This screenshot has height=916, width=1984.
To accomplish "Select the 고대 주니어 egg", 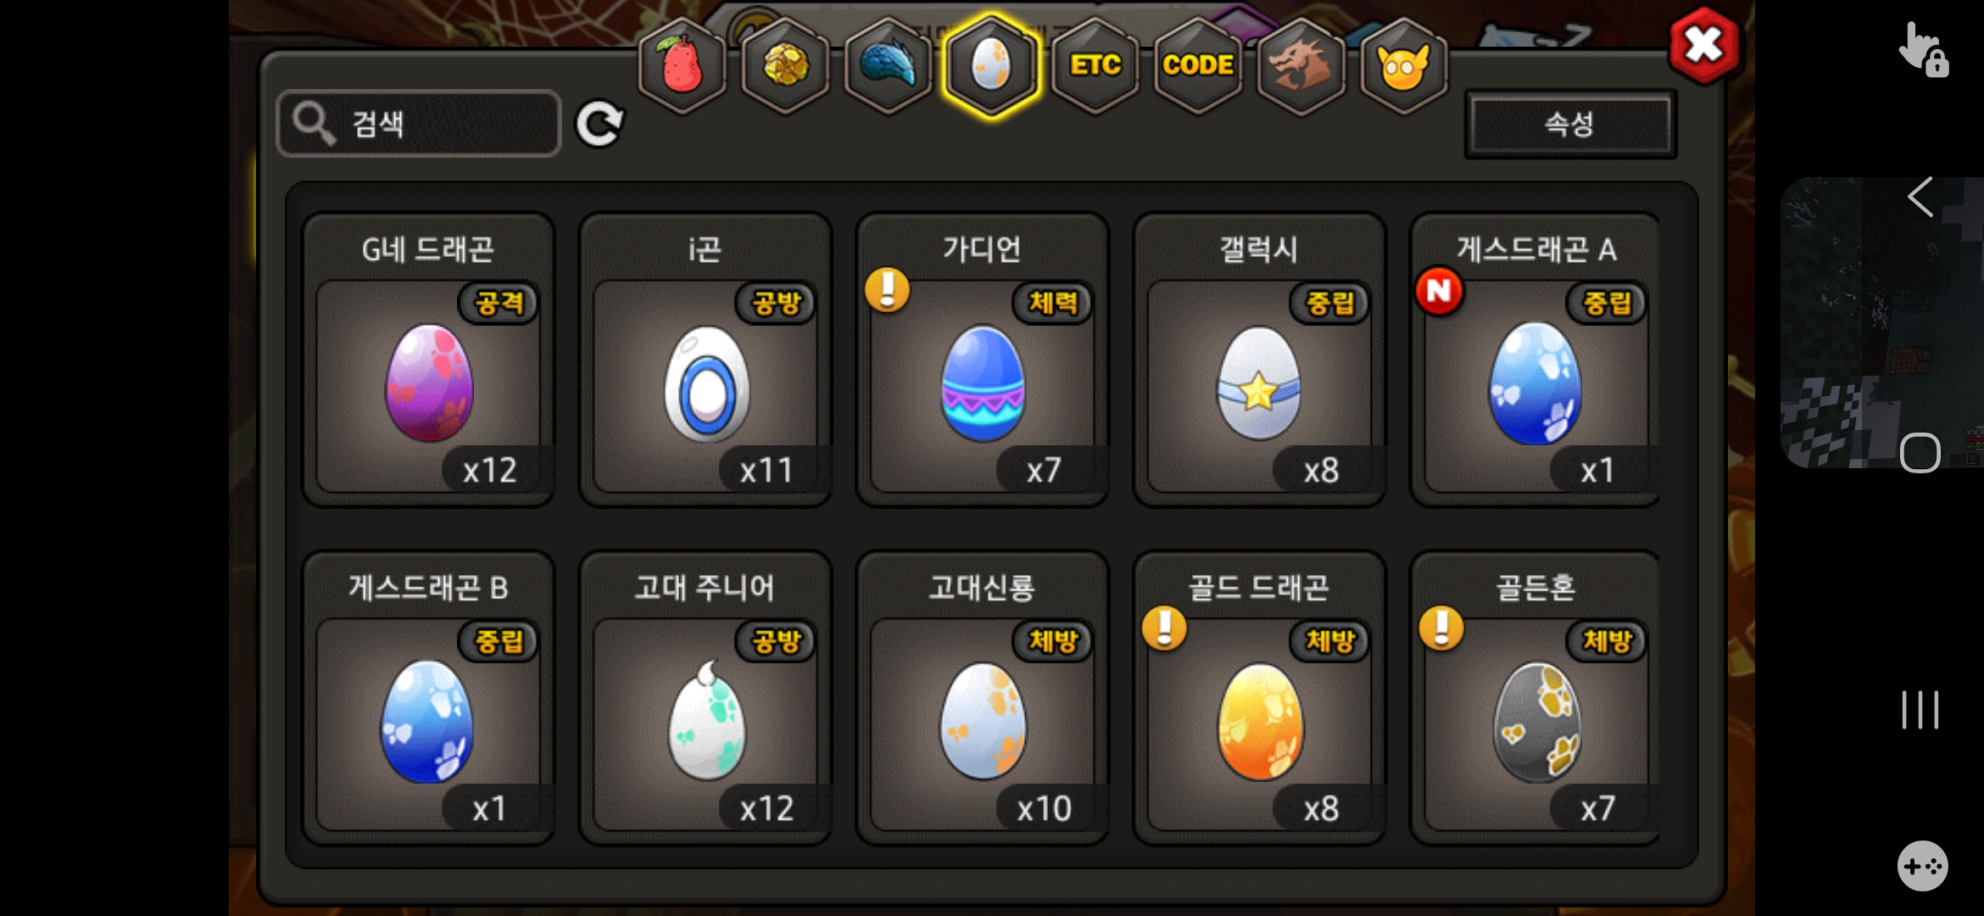I will coord(706,698).
